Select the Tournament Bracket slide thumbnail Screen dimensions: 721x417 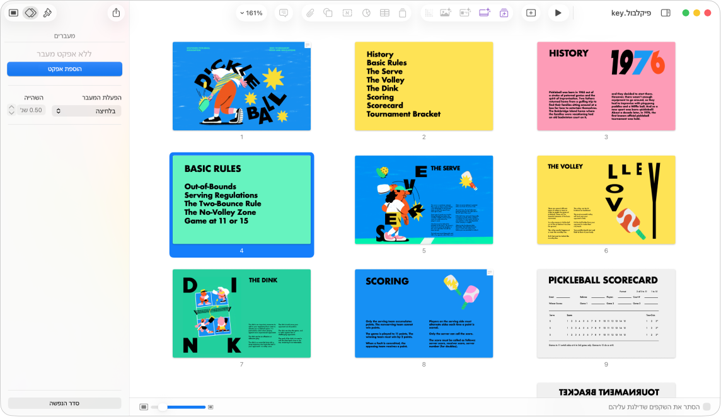coord(606,391)
